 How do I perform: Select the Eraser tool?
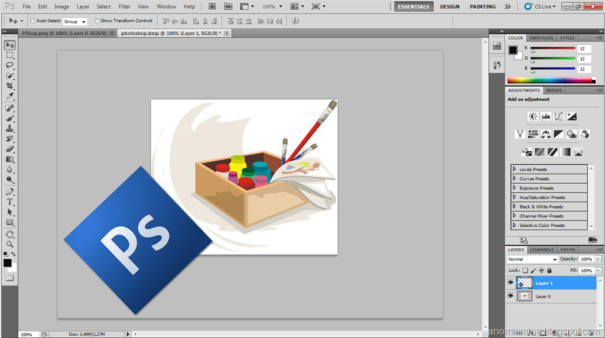click(9, 149)
